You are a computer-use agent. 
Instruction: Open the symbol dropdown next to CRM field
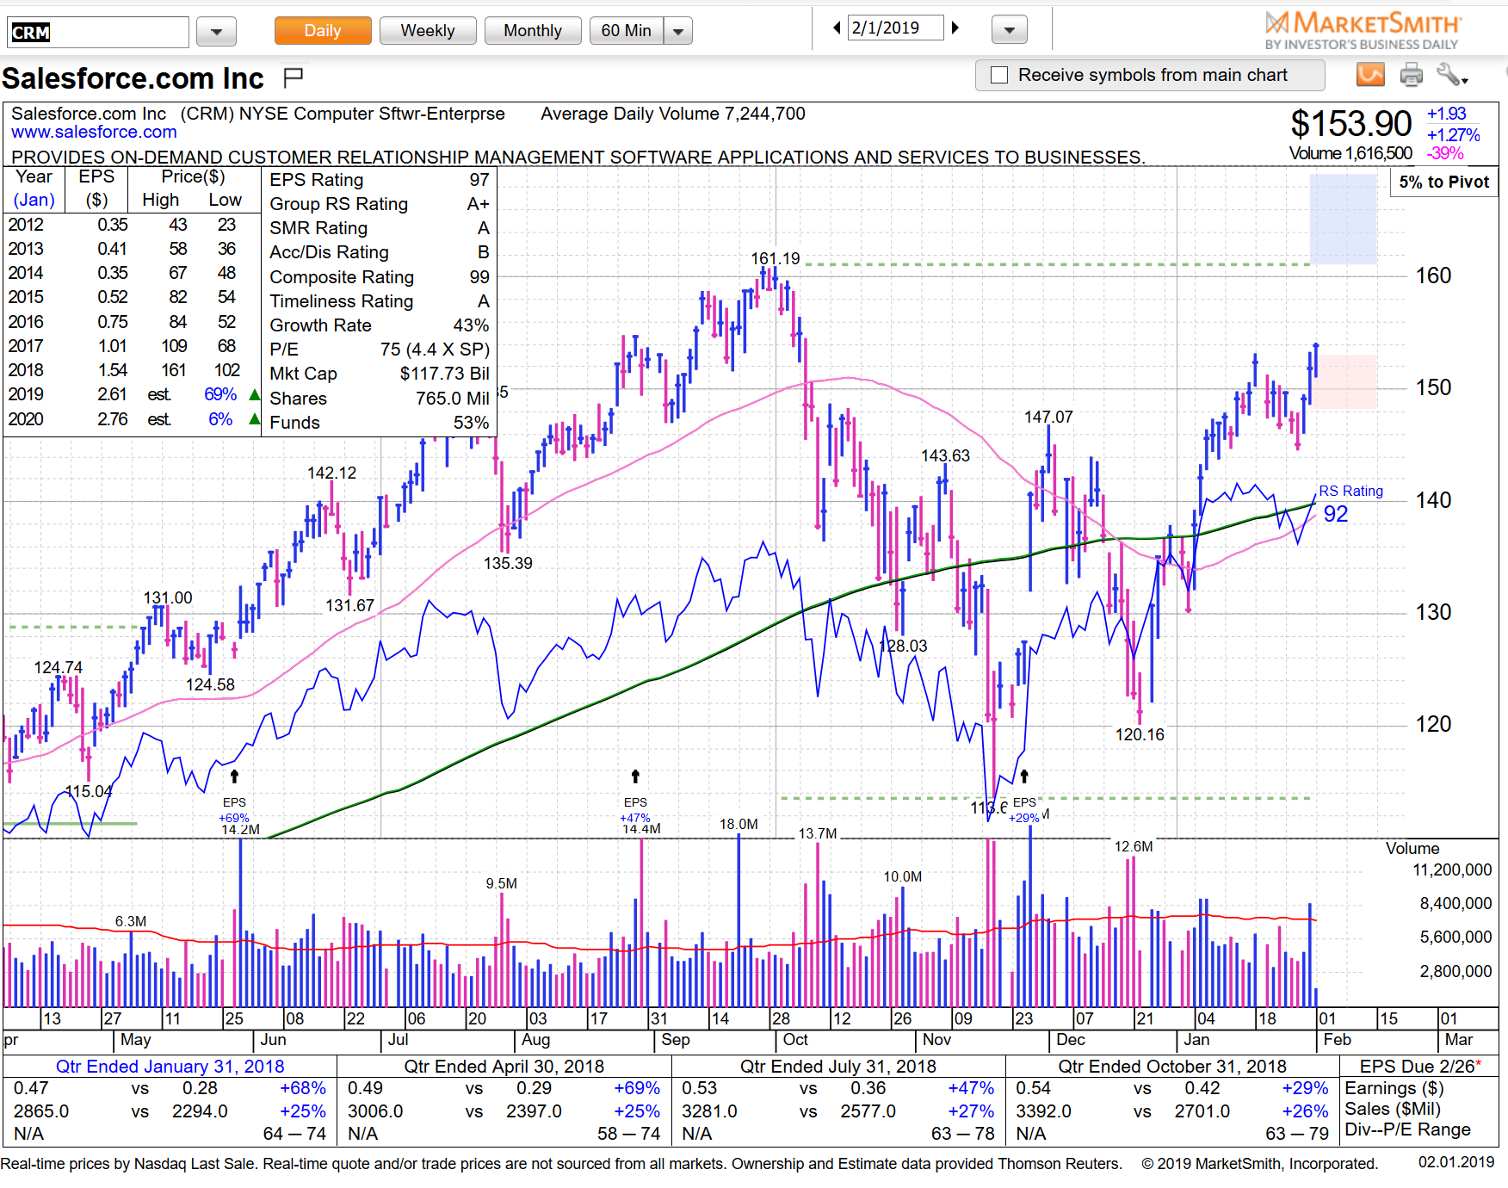point(216,32)
